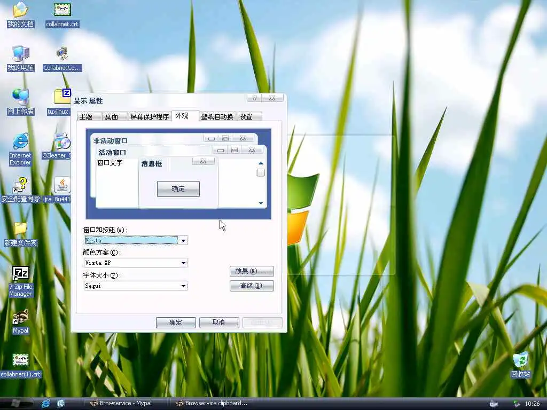Click 消息框 title in preview
This screenshot has width=547, height=410.
(152, 164)
